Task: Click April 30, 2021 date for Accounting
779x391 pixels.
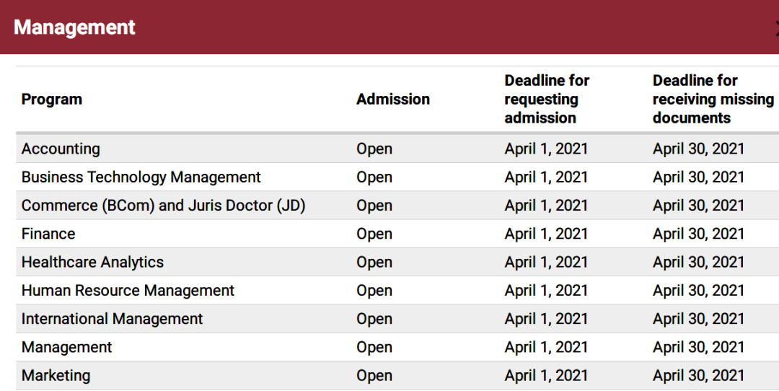Action: point(698,149)
